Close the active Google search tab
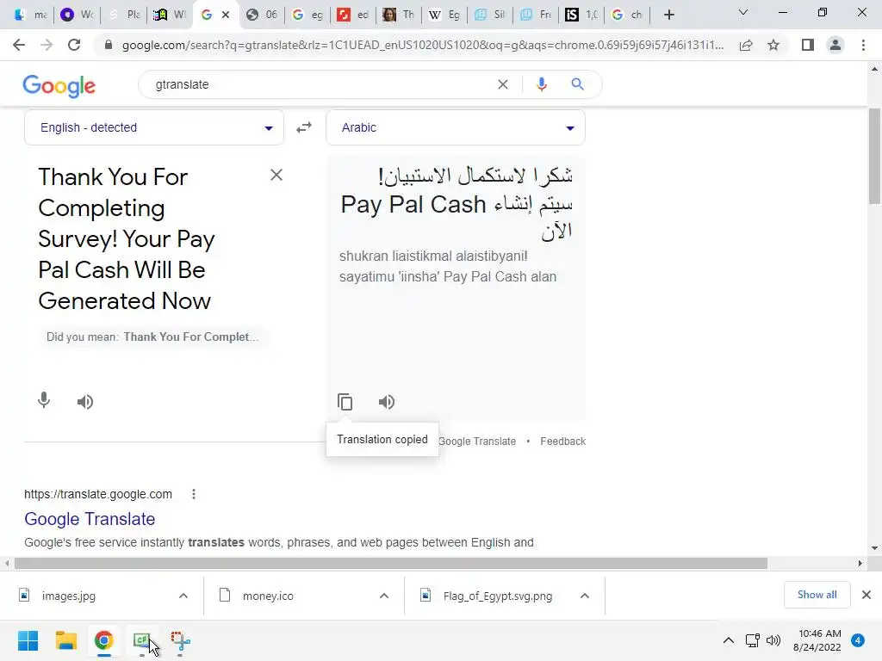Image resolution: width=882 pixels, height=661 pixels. coord(226,15)
